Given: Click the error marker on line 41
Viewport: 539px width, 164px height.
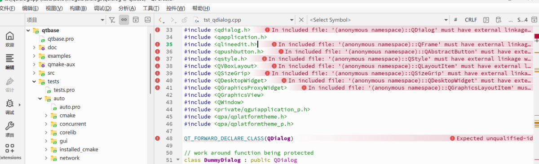Looking at the screenshot, I should point(158,88).
